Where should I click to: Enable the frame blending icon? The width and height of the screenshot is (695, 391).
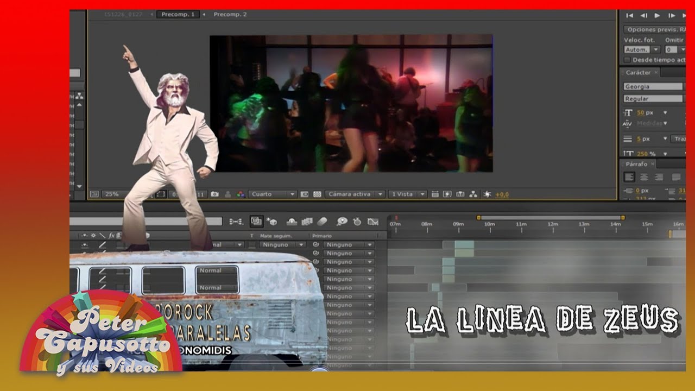[307, 221]
